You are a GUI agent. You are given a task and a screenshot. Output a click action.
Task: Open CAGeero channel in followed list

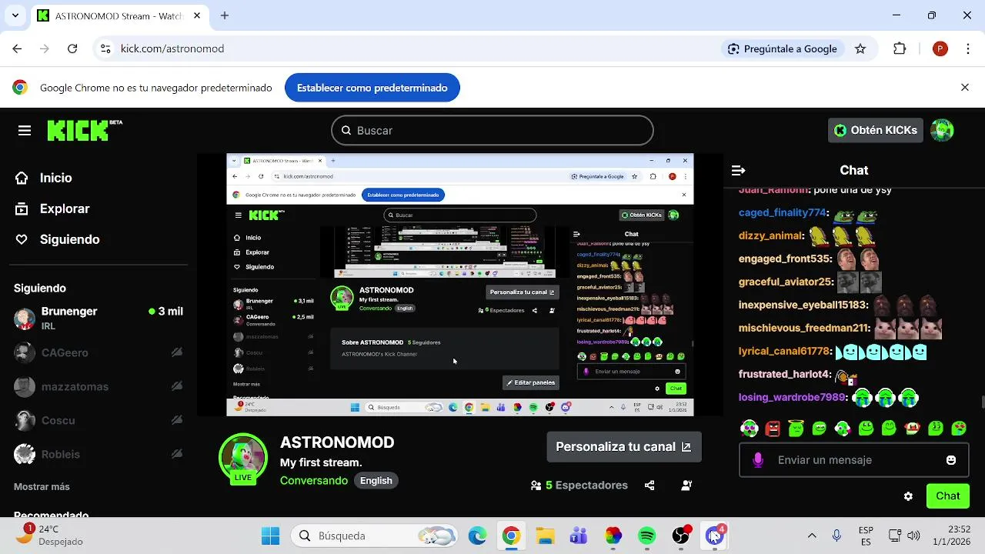pos(98,352)
